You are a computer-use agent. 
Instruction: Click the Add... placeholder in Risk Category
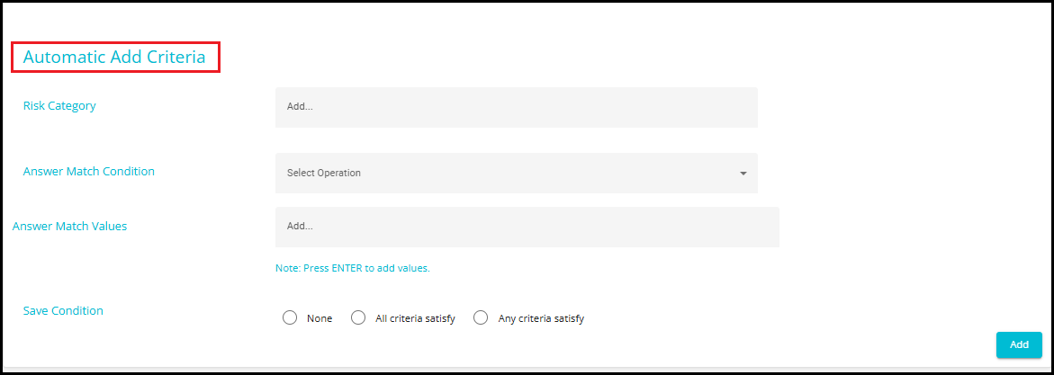300,106
